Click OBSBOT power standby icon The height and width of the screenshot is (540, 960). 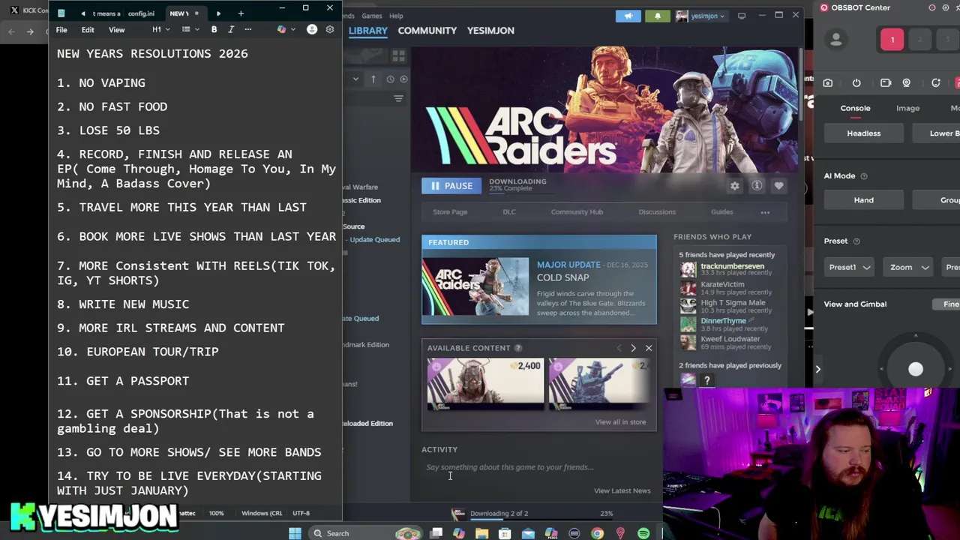(856, 83)
